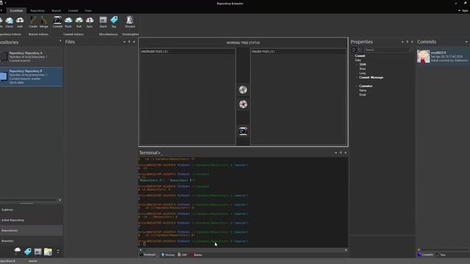Image resolution: width=470 pixels, height=264 pixels.
Task: Switch to the Commit ribbon tab
Action: point(73,10)
